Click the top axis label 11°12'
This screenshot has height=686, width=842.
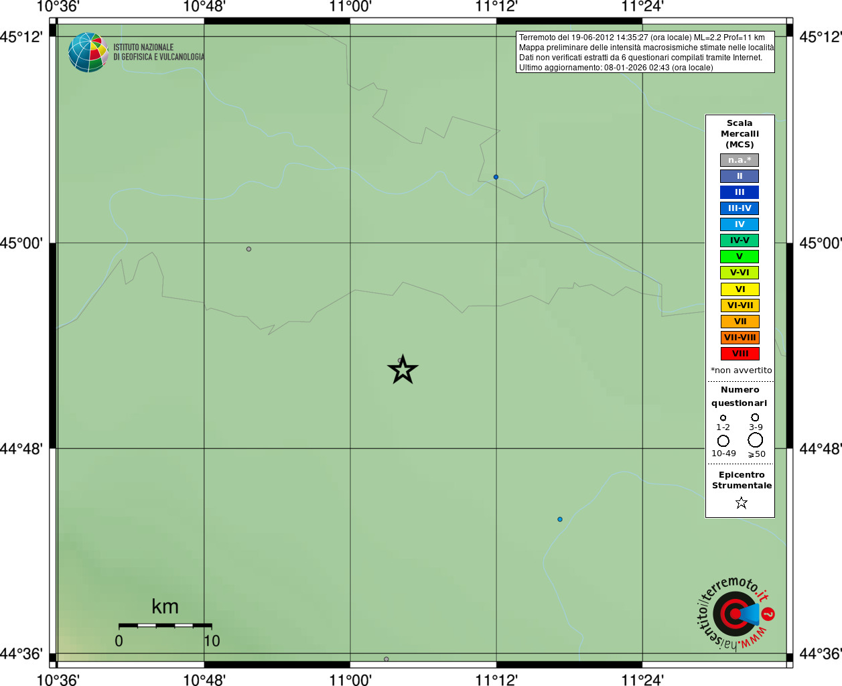[496, 7]
